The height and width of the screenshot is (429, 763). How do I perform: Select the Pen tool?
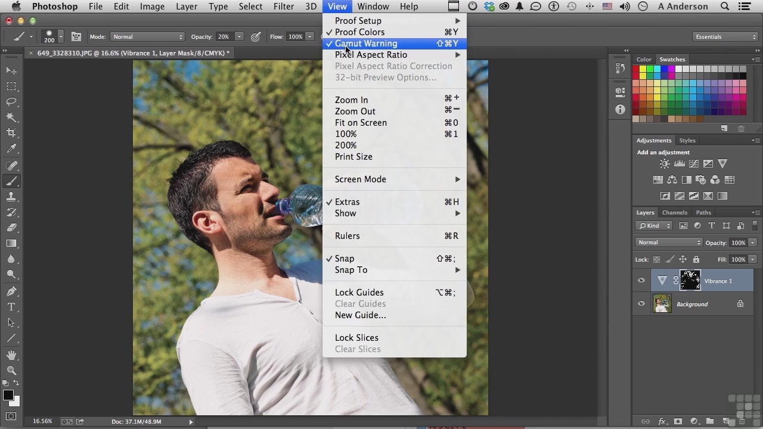click(x=11, y=291)
